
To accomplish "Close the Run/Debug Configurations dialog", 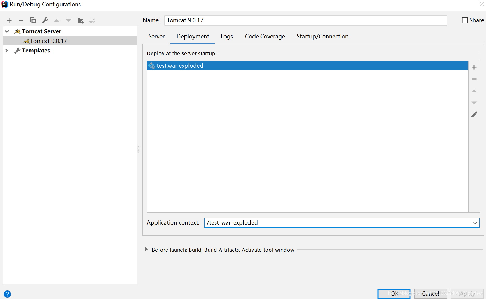I will coord(481,4).
